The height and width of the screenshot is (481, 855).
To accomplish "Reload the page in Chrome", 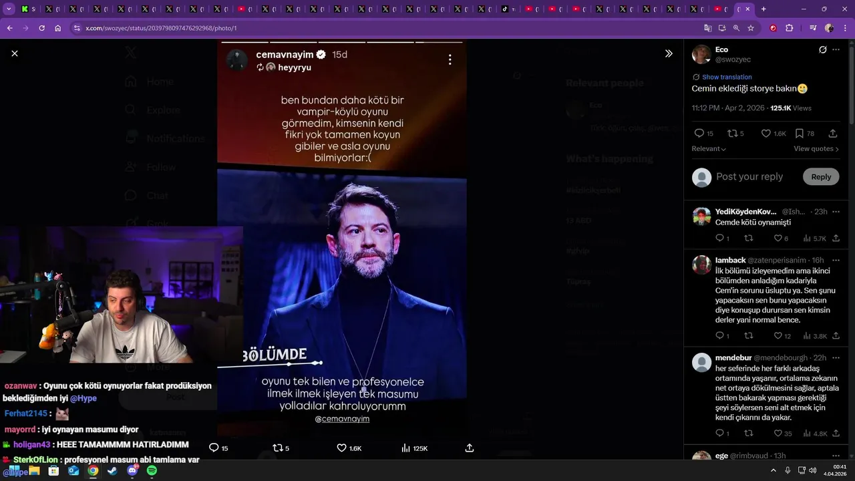I will point(41,28).
